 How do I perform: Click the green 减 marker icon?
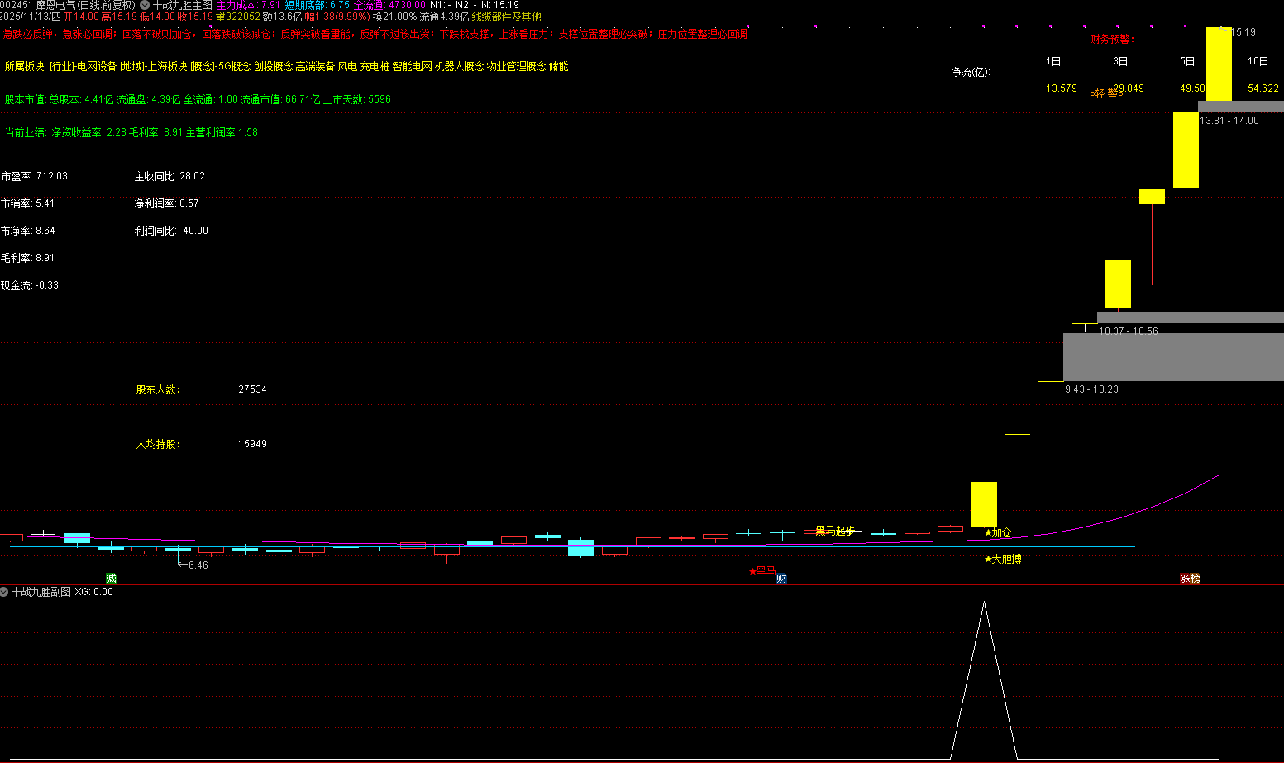[x=111, y=578]
